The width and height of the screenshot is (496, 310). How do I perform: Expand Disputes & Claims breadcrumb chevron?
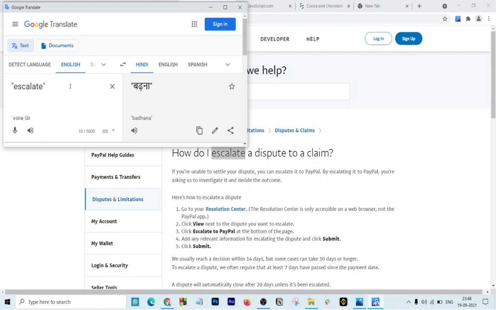[x=320, y=131]
